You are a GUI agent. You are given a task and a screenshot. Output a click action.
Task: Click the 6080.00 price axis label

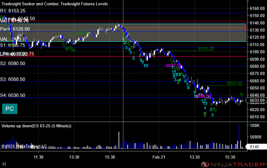coord(257,66)
